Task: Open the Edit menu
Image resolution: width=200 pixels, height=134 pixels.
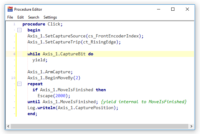Action: click(21, 17)
